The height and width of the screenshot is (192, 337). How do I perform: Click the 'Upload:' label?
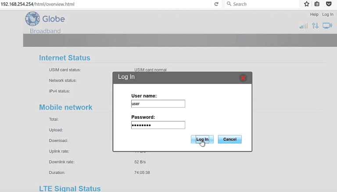[x=56, y=130]
